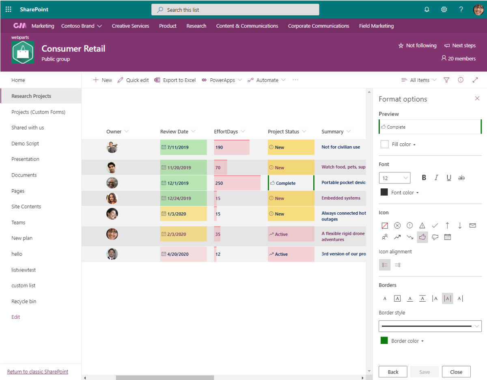This screenshot has width=487, height=380.
Task: Set icon alignment to right
Action: pos(397,265)
